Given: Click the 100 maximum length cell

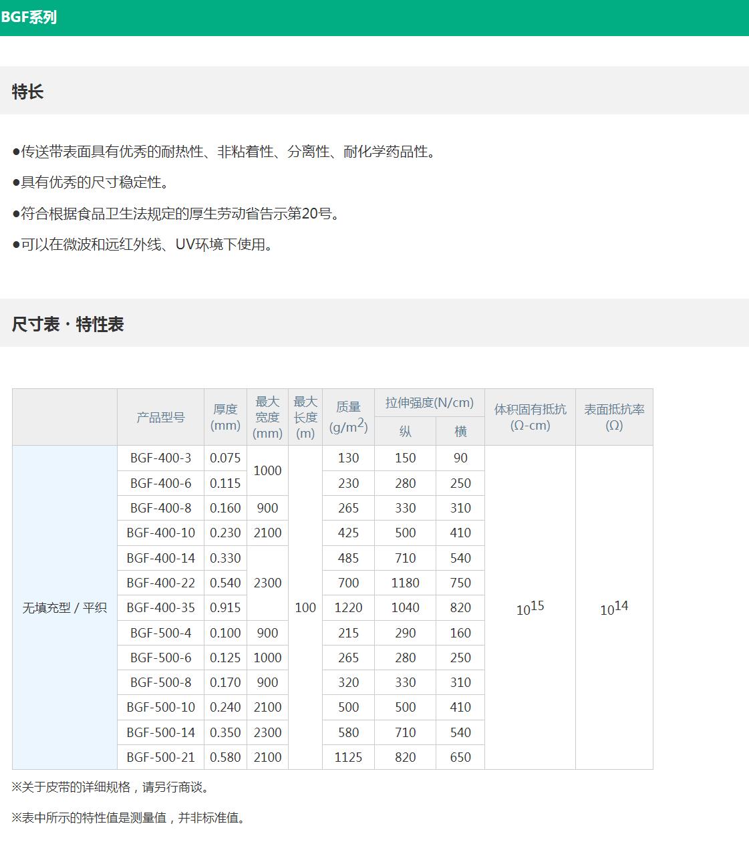Looking at the screenshot, I should [x=305, y=607].
